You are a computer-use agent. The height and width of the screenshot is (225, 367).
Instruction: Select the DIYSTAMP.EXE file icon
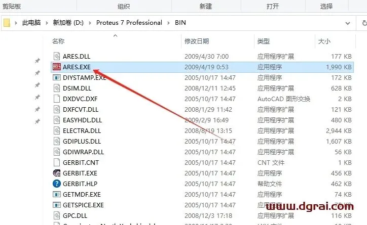tap(57, 77)
